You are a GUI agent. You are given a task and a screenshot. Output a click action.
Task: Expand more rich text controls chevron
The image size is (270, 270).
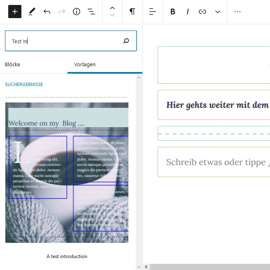(x=218, y=12)
